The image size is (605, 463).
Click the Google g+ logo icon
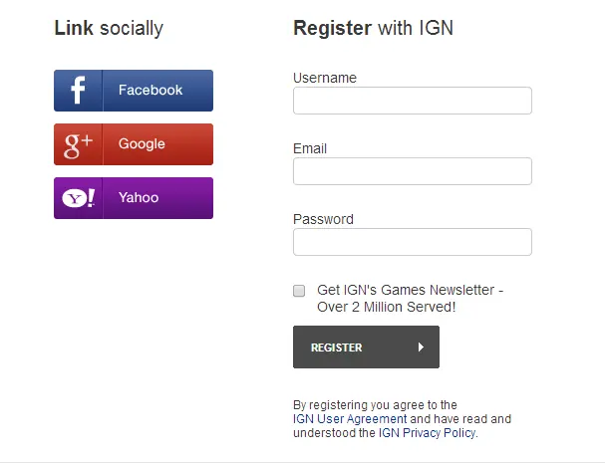coord(78,145)
